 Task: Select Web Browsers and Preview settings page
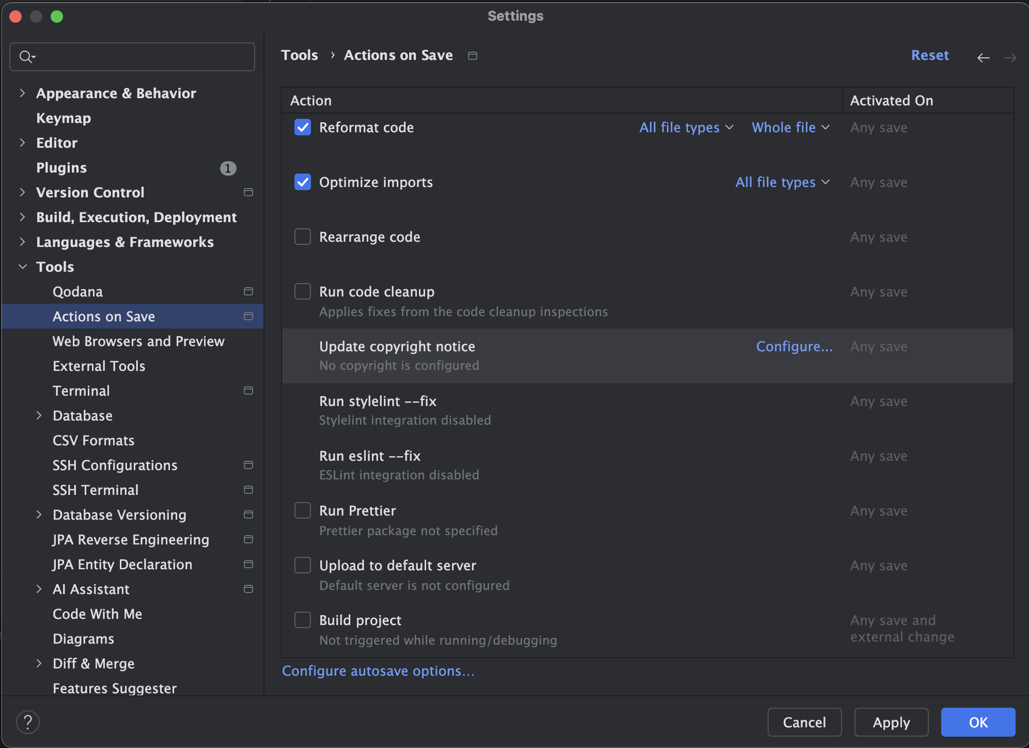[138, 341]
